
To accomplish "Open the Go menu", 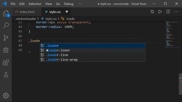I will 58,4.
